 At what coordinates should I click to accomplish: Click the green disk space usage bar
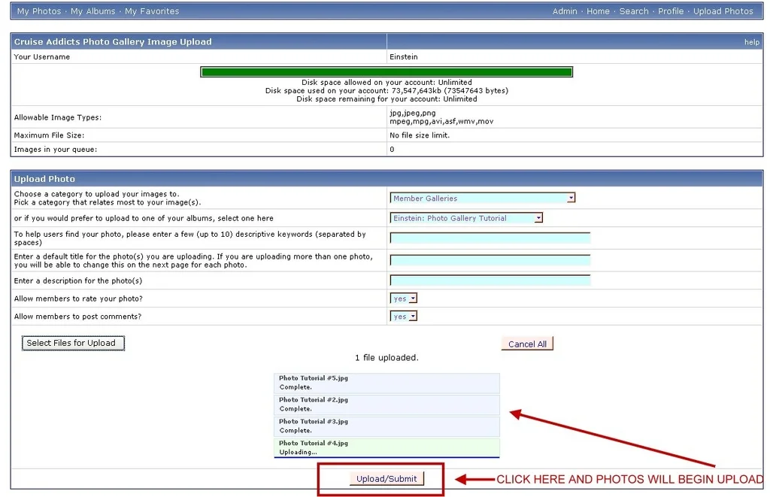pos(387,72)
